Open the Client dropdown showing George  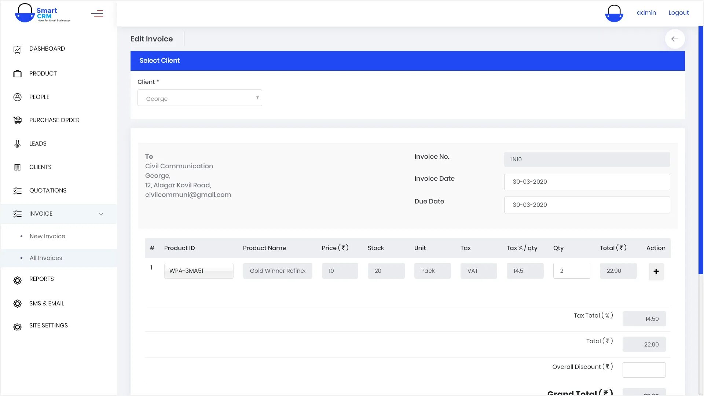point(199,98)
